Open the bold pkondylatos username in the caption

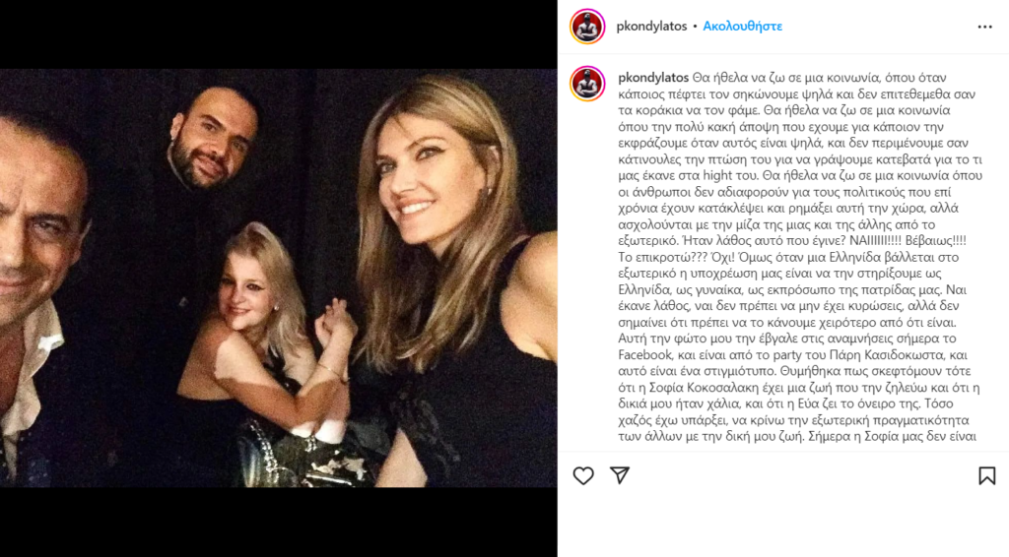tap(652, 77)
